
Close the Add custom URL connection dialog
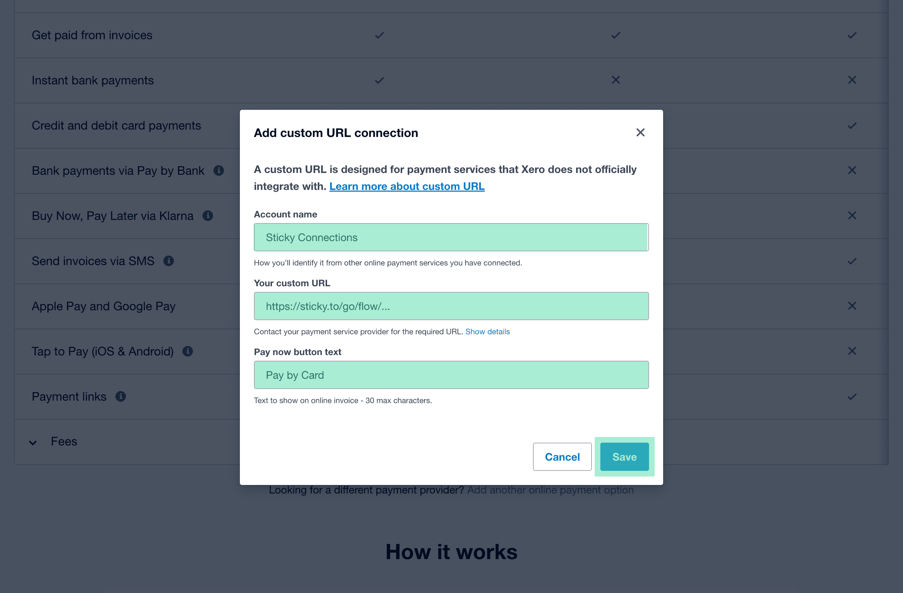641,132
